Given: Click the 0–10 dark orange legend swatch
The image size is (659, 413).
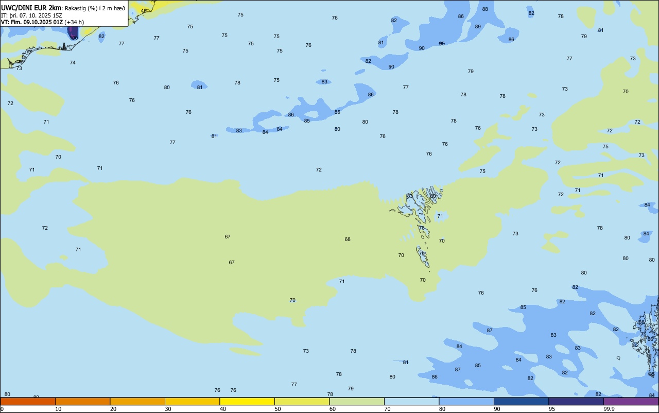Looking at the screenshot, I should [x=28, y=401].
